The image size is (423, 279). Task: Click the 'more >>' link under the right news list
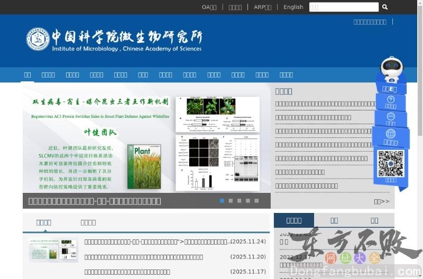(x=381, y=201)
